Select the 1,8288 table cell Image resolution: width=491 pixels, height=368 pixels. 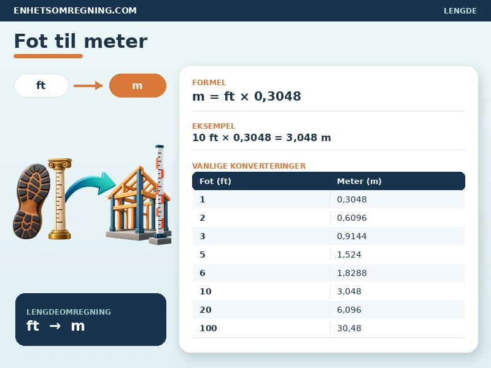[352, 273]
